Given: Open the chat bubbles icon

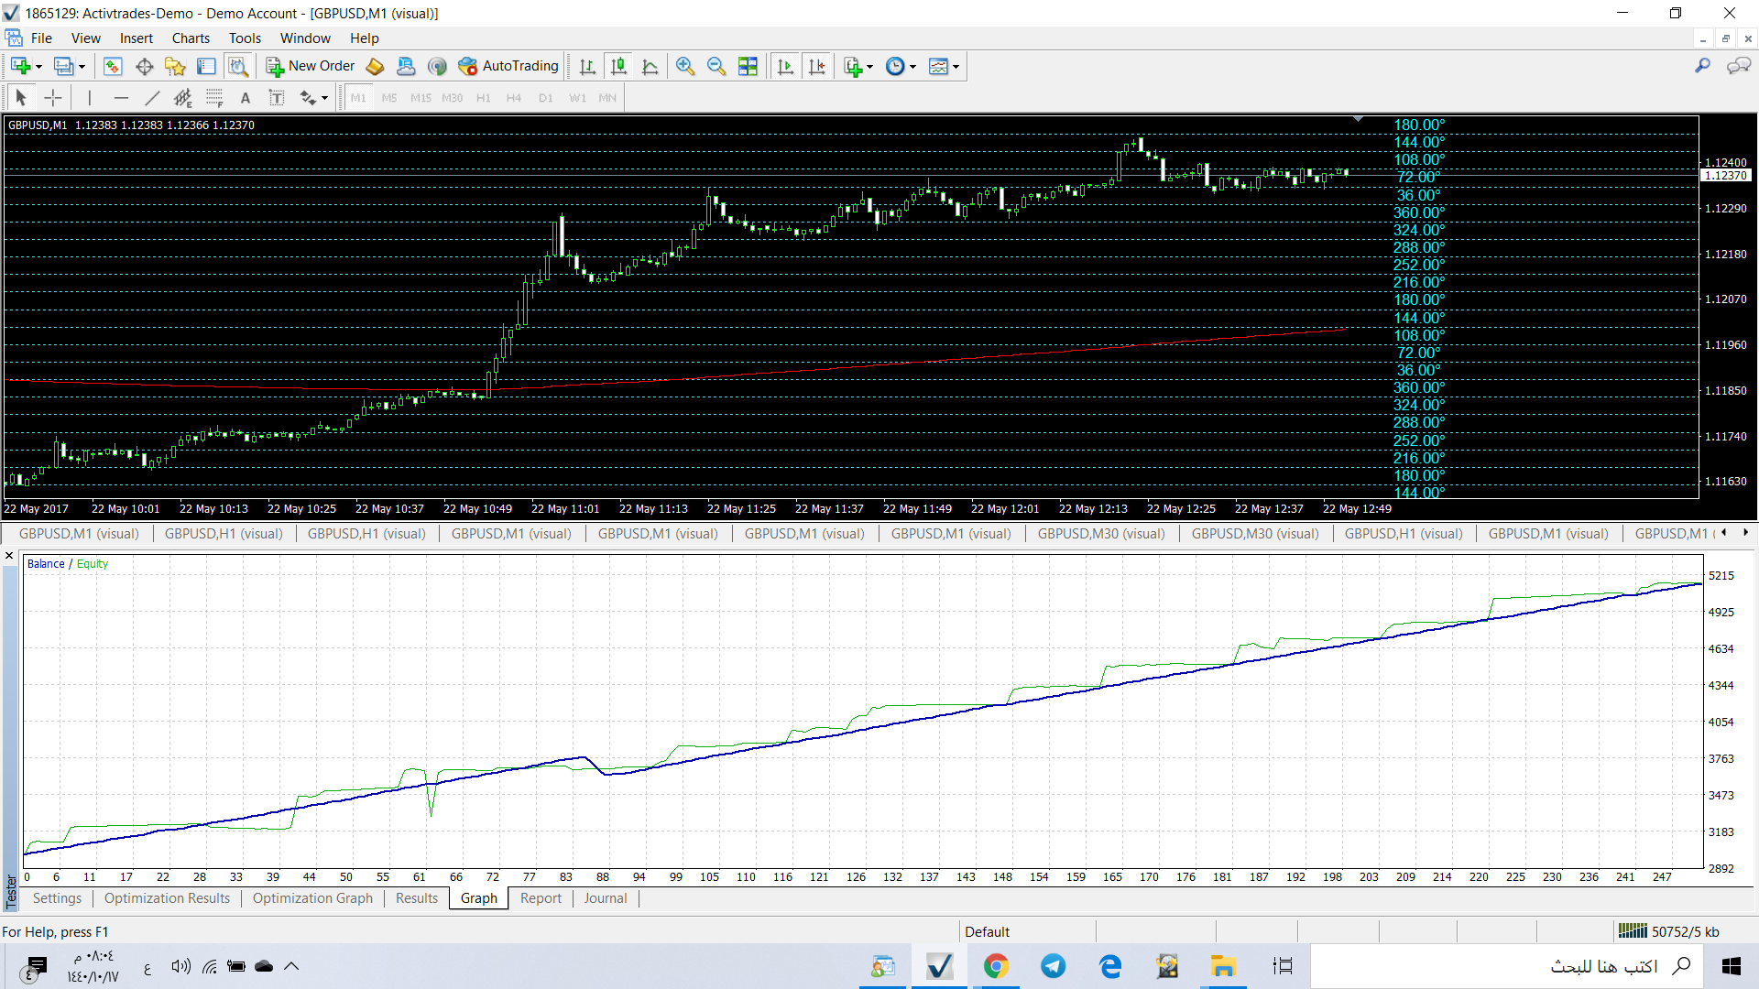Looking at the screenshot, I should click(x=1738, y=66).
